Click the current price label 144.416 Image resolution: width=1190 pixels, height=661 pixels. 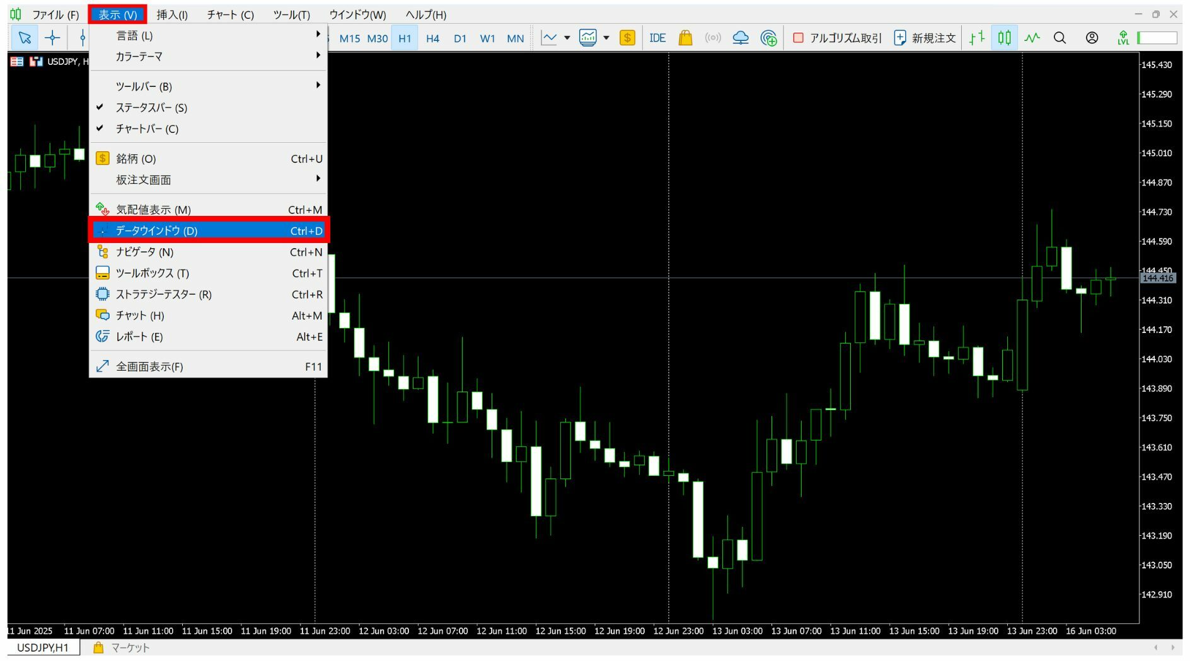[1157, 278]
